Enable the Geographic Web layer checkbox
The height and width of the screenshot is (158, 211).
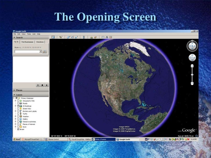(18, 101)
